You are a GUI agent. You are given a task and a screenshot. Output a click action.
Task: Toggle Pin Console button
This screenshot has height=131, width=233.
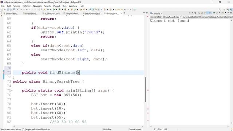tap(214, 13)
